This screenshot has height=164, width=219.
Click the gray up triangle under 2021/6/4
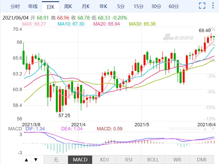[205, 129]
